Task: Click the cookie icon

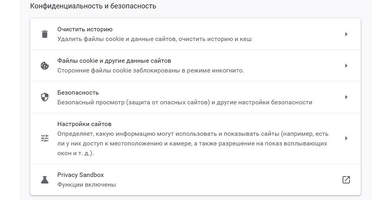Action: pyautogui.click(x=45, y=66)
